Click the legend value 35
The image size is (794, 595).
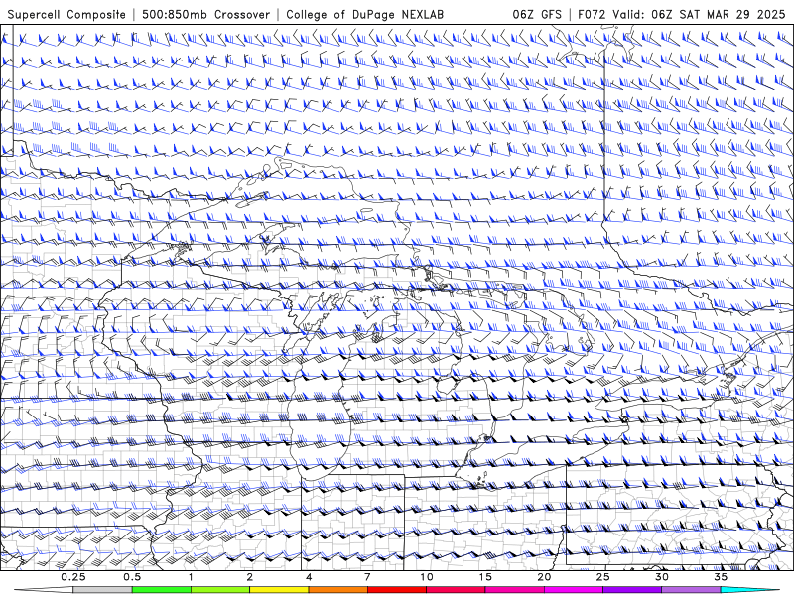click(x=721, y=577)
